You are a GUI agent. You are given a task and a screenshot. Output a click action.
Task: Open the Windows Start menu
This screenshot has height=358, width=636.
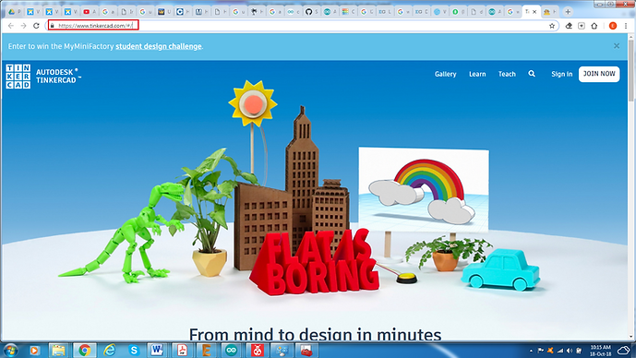pos(10,350)
